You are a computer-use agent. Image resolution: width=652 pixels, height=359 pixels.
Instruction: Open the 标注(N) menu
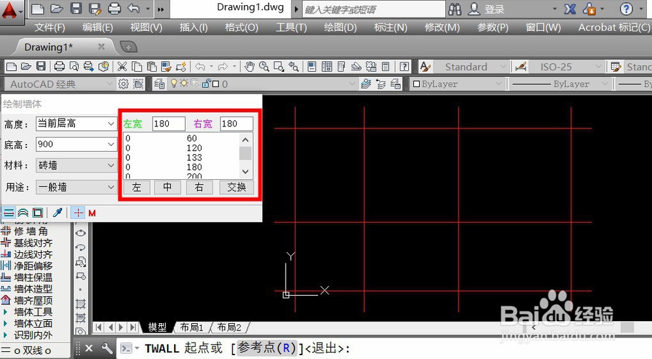[x=391, y=27]
